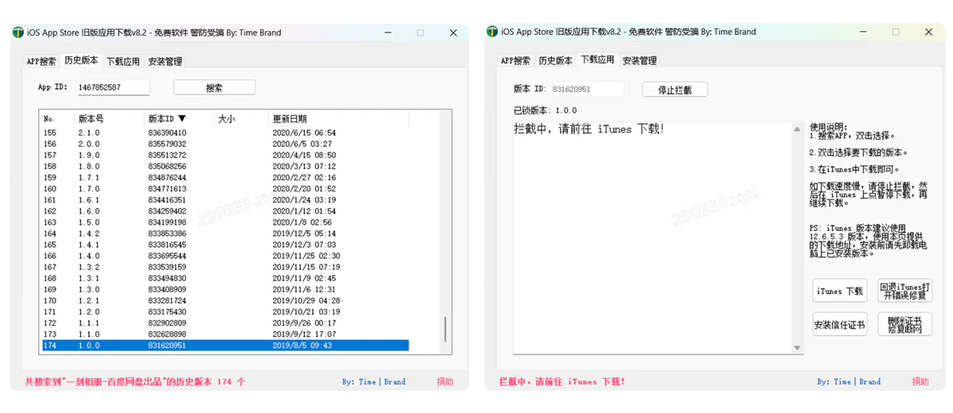The width and height of the screenshot is (953, 413).
Task: Select row 162 version 1.6.0
Action: tap(226, 211)
